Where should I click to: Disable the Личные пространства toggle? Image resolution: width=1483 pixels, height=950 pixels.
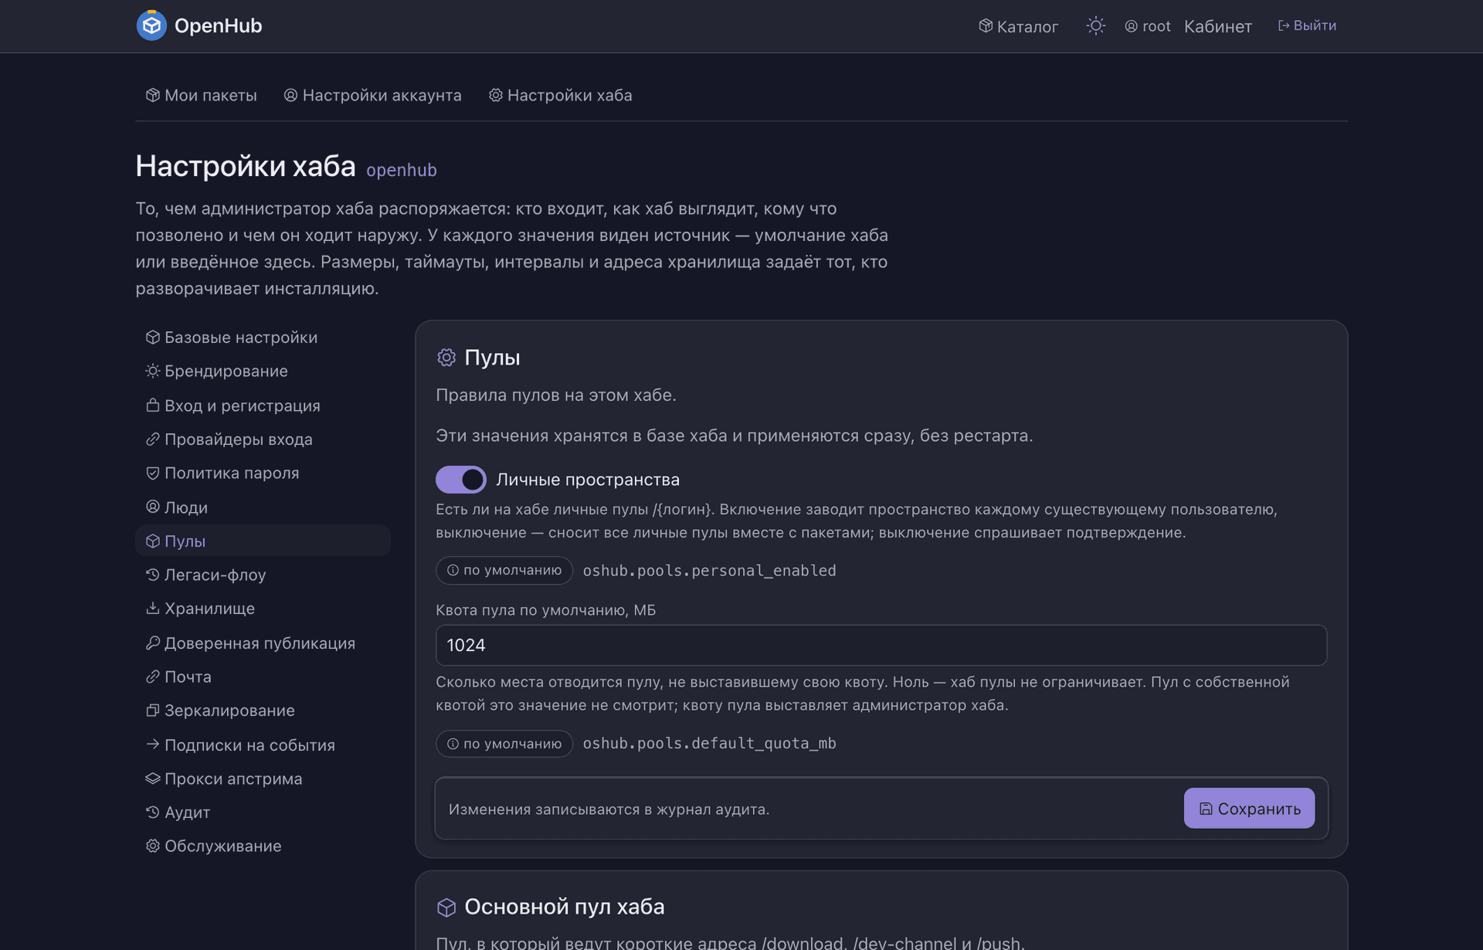click(461, 480)
